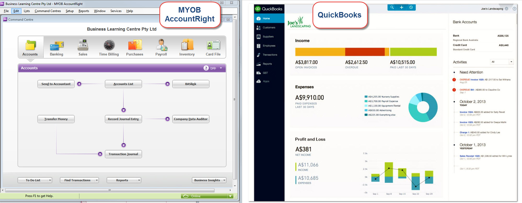
Task: Open Sales Receipt 1020 activity link
Action: 470,156
